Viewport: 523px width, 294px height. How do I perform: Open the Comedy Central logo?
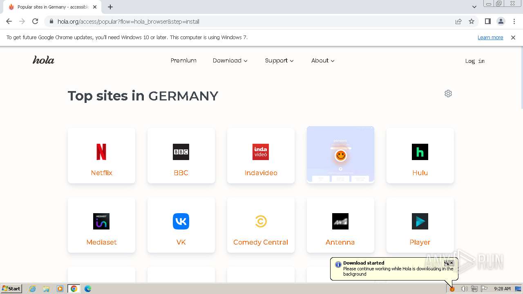click(x=261, y=221)
